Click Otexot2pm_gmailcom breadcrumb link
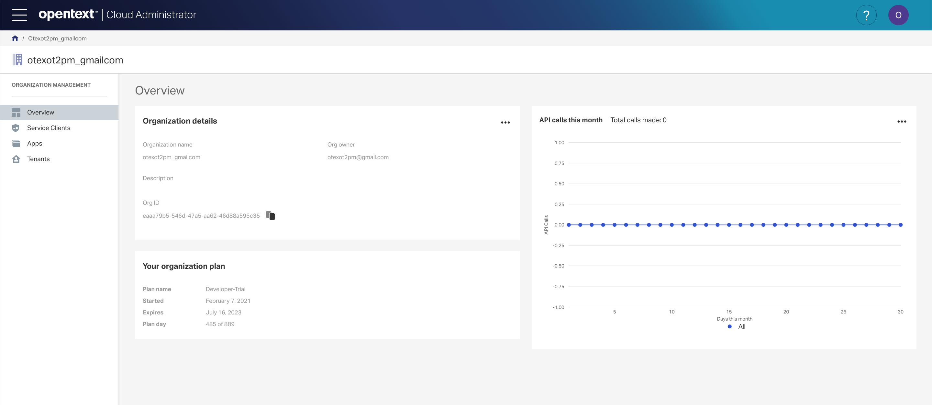This screenshot has height=405, width=932. [57, 38]
